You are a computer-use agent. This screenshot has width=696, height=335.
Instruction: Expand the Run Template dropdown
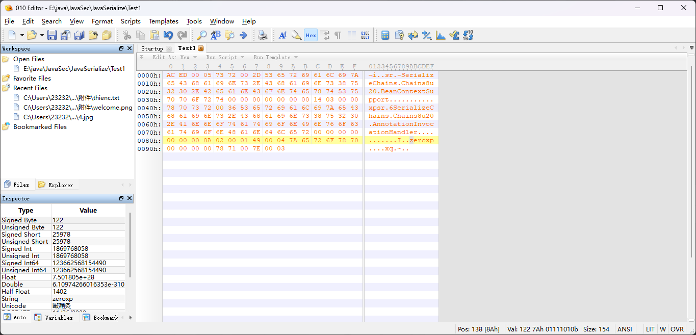(x=275, y=58)
